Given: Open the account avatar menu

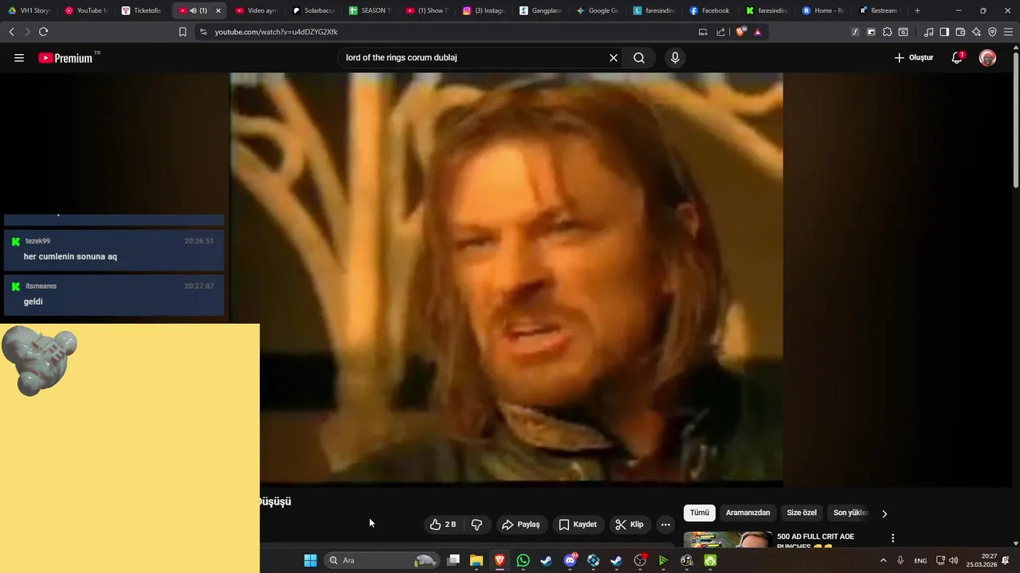Looking at the screenshot, I should pyautogui.click(x=987, y=58).
